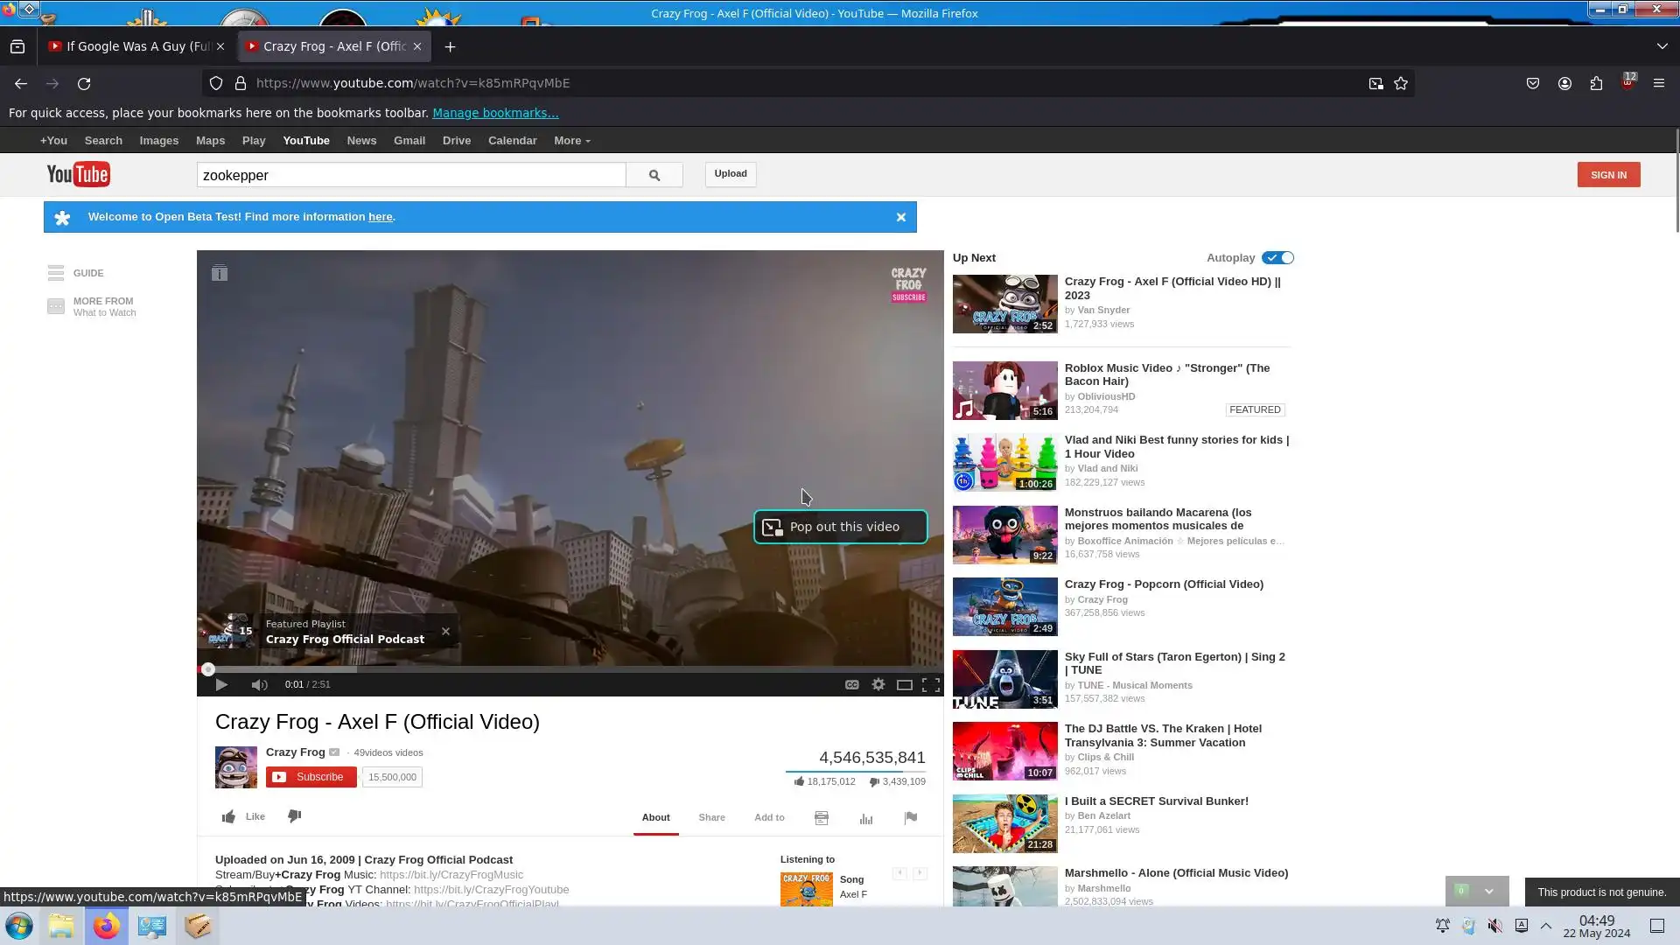Switch to theater mode player size
Viewport: 1680px width, 945px height.
pyautogui.click(x=904, y=685)
